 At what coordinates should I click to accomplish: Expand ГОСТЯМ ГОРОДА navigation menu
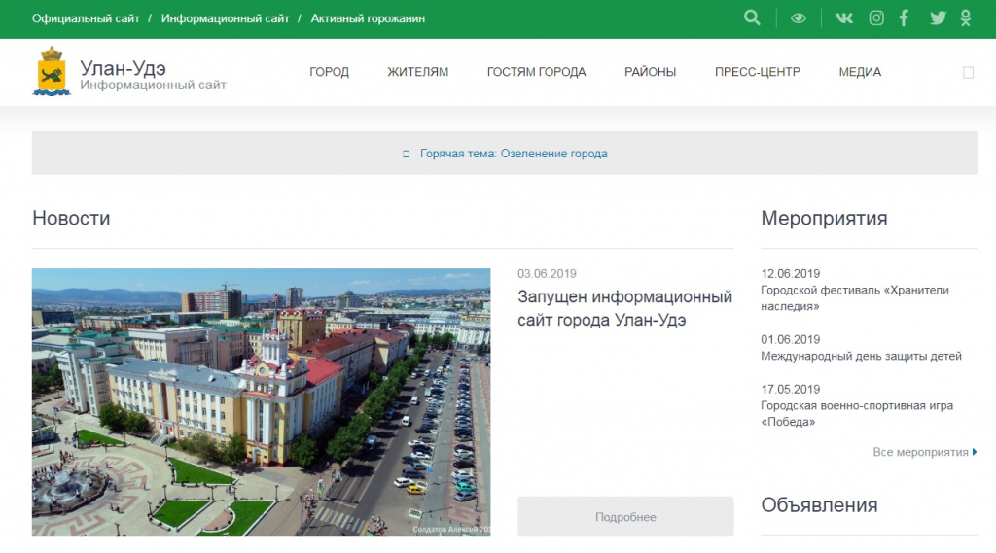click(x=536, y=72)
